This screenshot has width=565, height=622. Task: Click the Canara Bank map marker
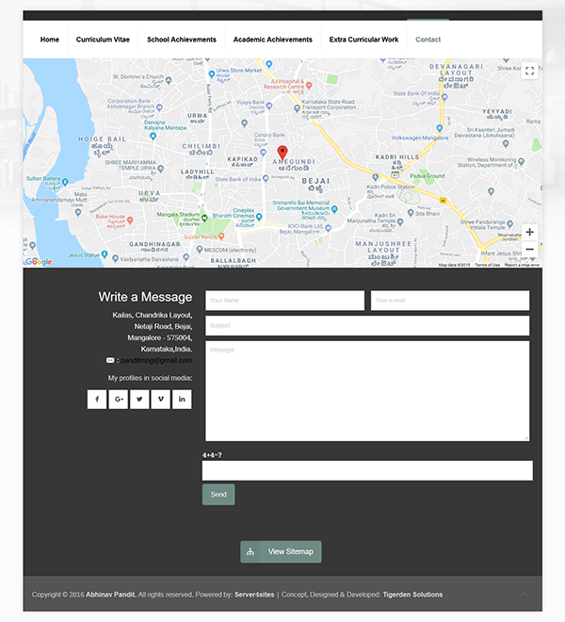[263, 152]
